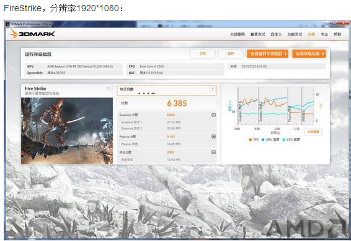Click the question mark help icon beside 验证分数
Viewport: 351px width, 241px height.
coord(213,89)
